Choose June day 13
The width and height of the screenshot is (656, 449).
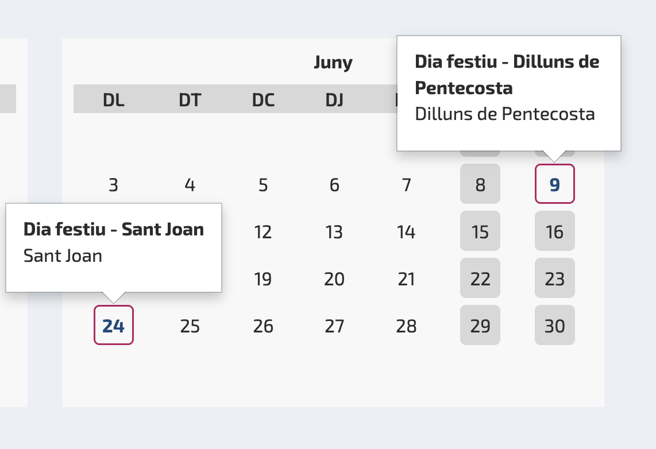click(x=334, y=232)
